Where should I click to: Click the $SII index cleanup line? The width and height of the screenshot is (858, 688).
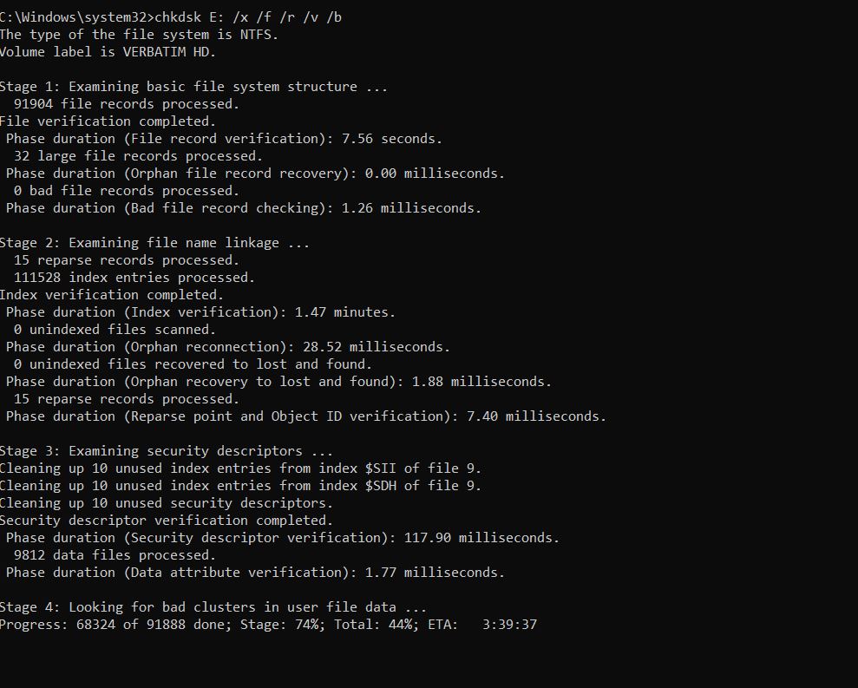point(240,468)
